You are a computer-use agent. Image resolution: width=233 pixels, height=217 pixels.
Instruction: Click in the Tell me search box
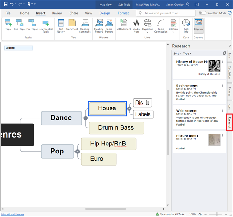pyautogui.click(x=166, y=13)
